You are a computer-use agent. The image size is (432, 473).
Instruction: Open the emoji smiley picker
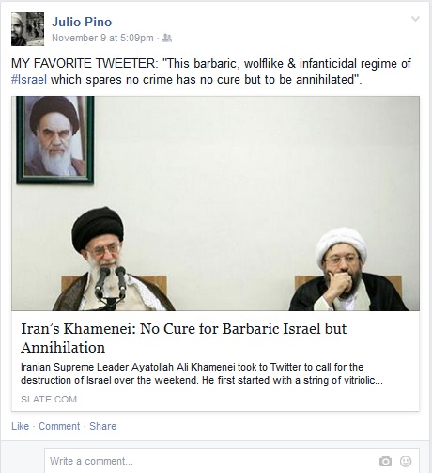click(x=406, y=461)
